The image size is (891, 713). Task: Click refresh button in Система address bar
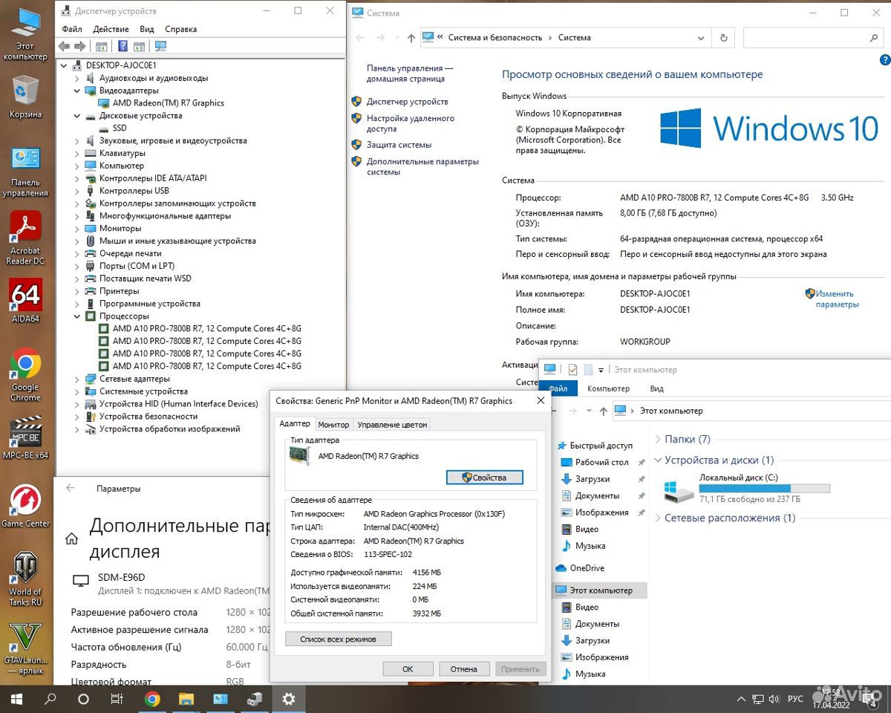724,37
